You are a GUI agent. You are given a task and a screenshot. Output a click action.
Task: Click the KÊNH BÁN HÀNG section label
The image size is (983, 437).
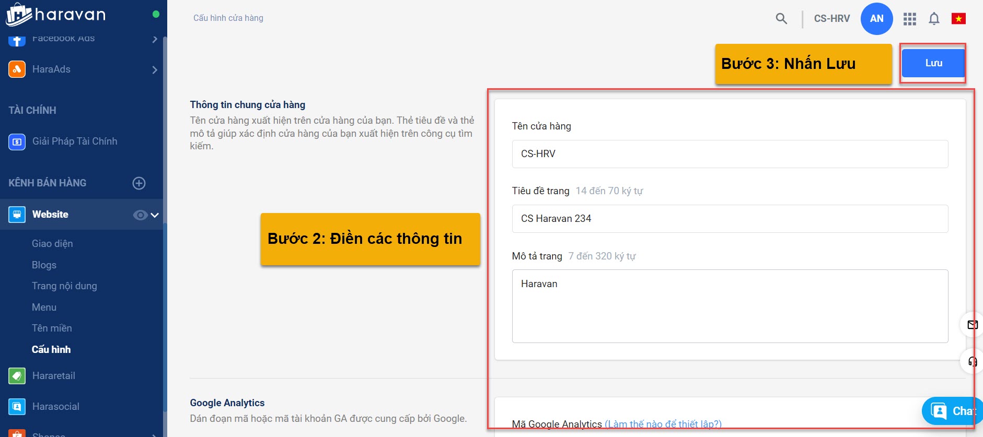pyautogui.click(x=48, y=183)
